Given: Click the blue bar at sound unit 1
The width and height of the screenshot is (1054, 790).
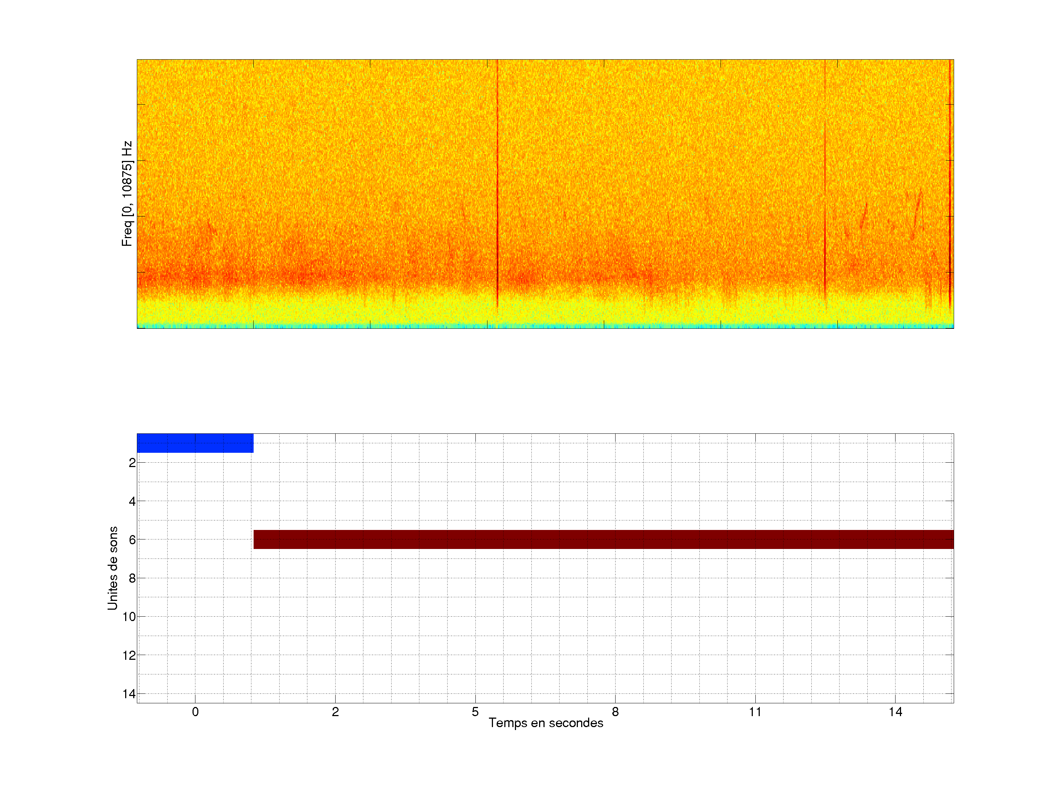Looking at the screenshot, I should tap(195, 443).
